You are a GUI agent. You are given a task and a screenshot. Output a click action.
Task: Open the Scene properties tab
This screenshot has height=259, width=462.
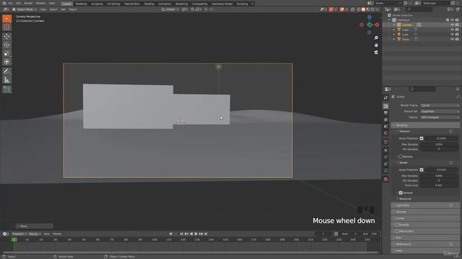click(385, 127)
